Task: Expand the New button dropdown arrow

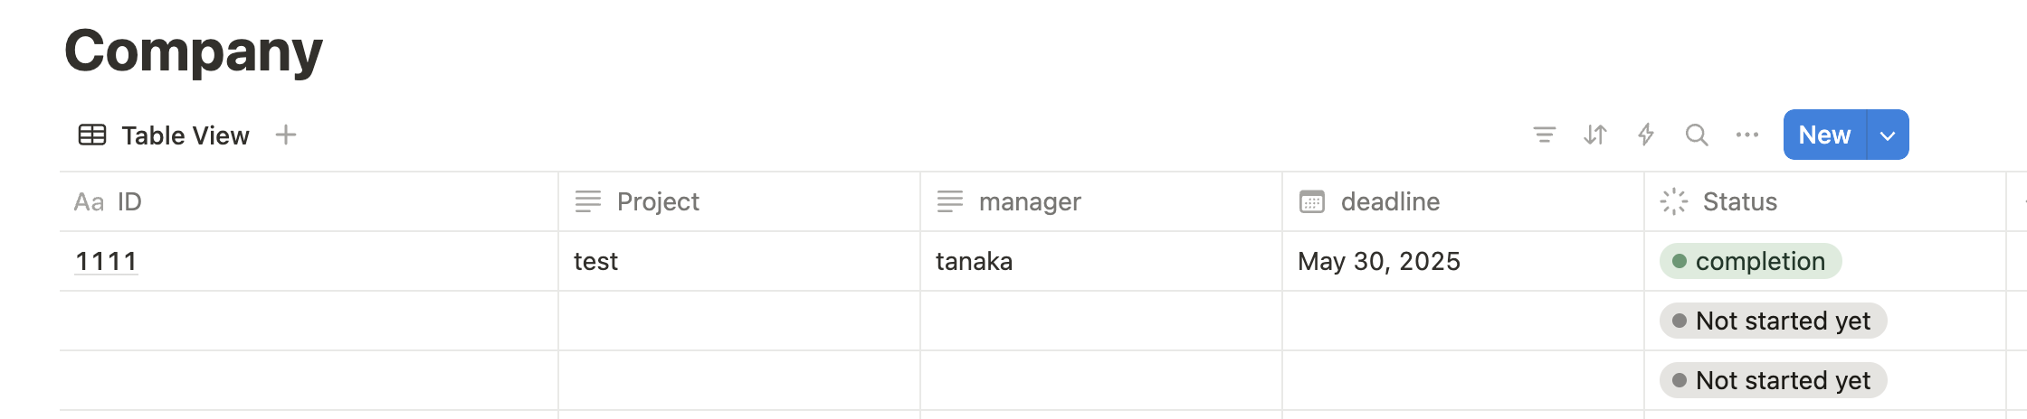Action: [x=1888, y=135]
